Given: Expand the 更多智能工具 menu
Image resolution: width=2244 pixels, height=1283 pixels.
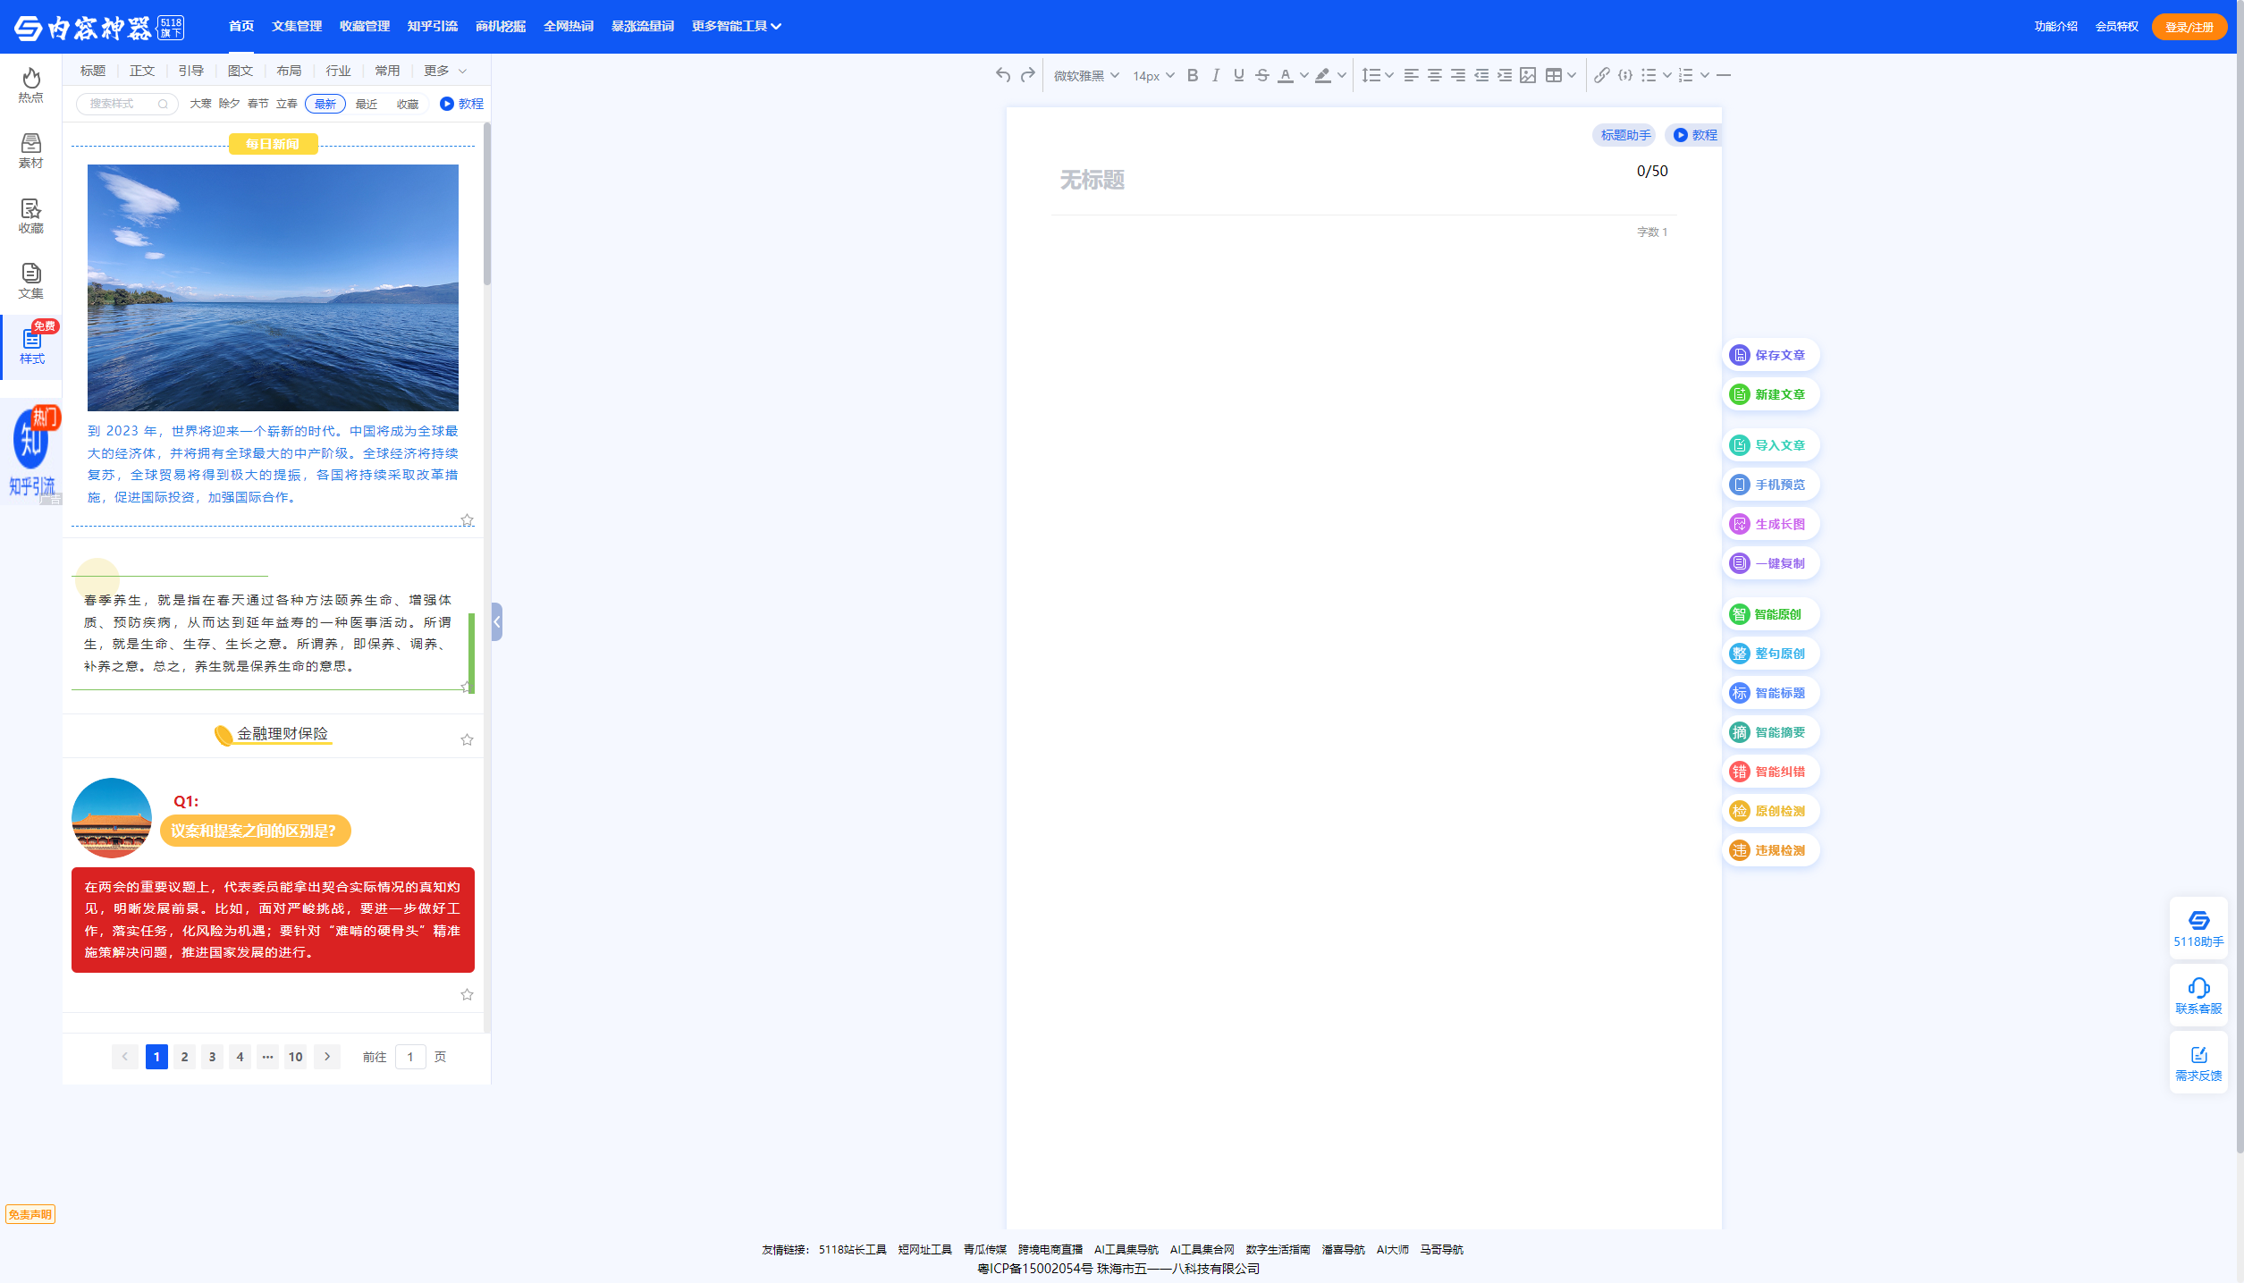Looking at the screenshot, I should coord(736,26).
